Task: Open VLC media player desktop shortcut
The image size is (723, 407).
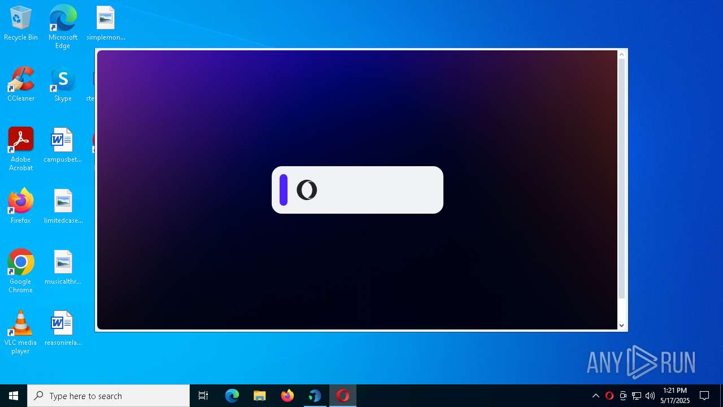Action: [x=21, y=332]
